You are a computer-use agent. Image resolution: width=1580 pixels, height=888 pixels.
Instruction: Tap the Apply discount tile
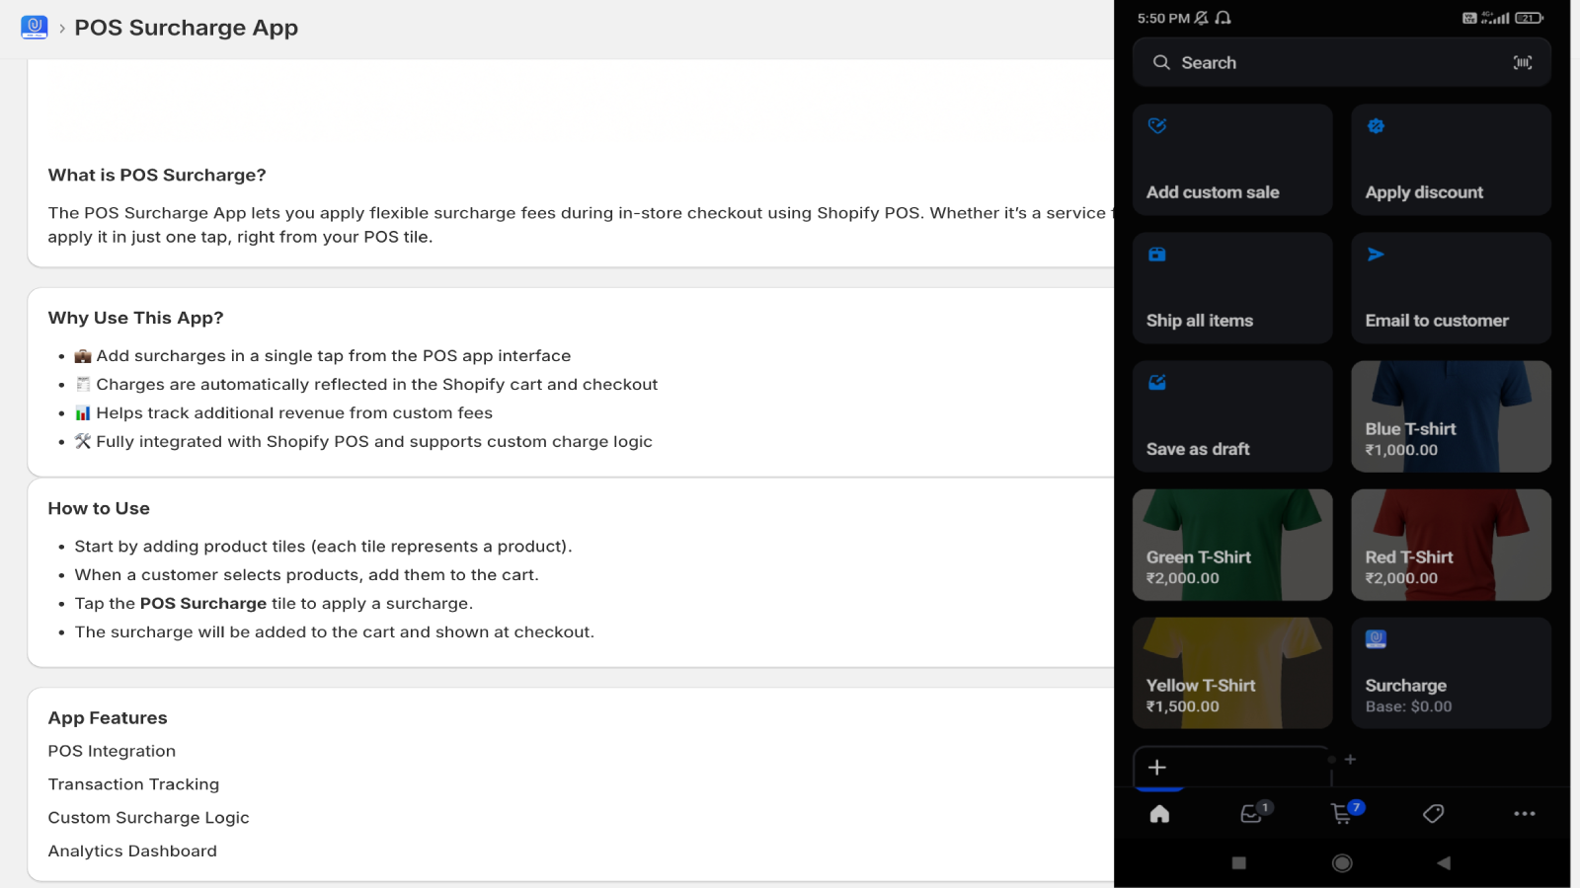[1450, 159]
